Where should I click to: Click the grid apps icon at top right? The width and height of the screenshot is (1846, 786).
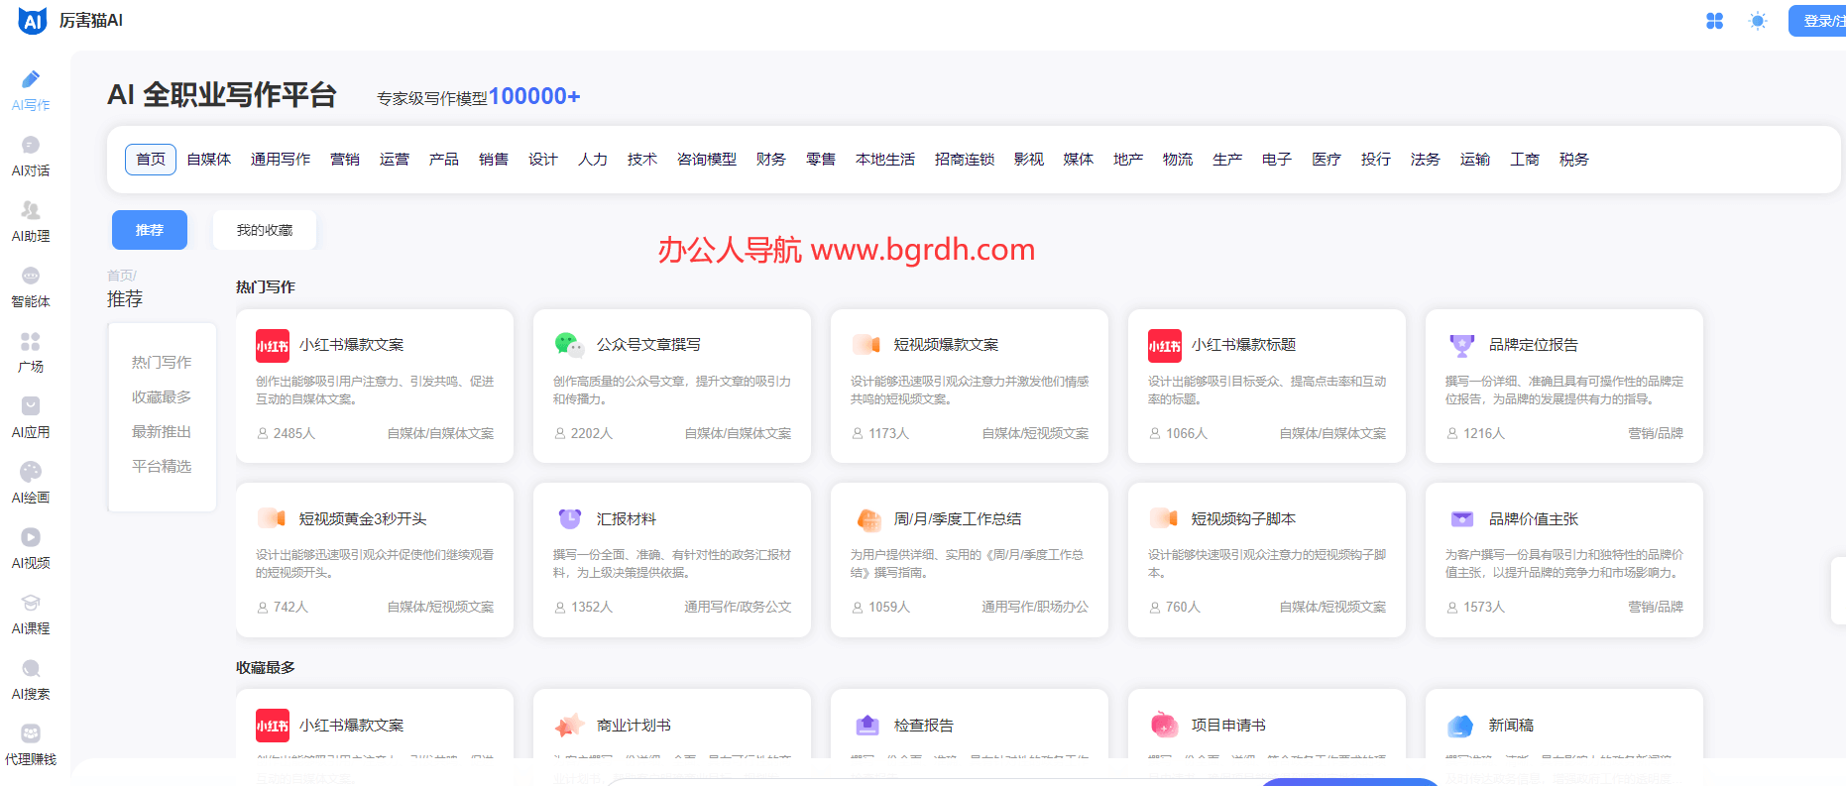pos(1714,21)
